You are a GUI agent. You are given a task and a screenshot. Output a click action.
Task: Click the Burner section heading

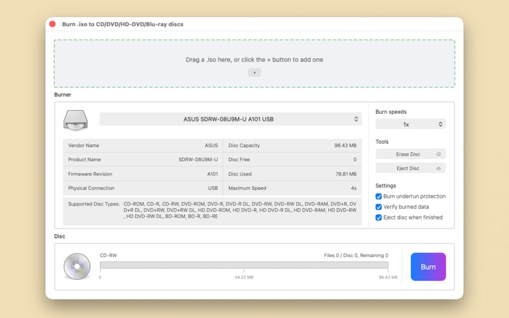tap(62, 95)
